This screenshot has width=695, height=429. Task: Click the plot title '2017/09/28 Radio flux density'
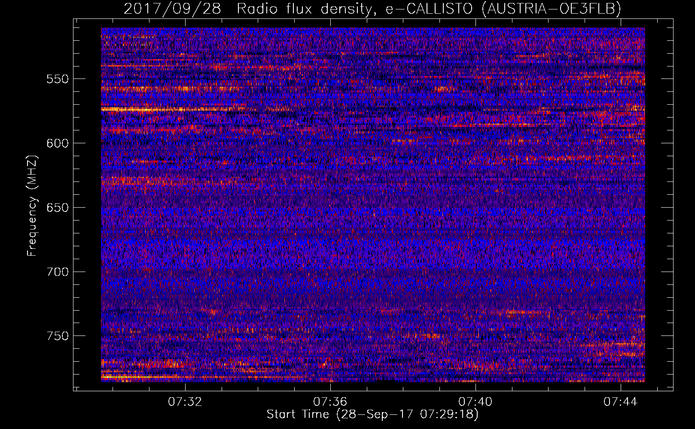point(372,9)
